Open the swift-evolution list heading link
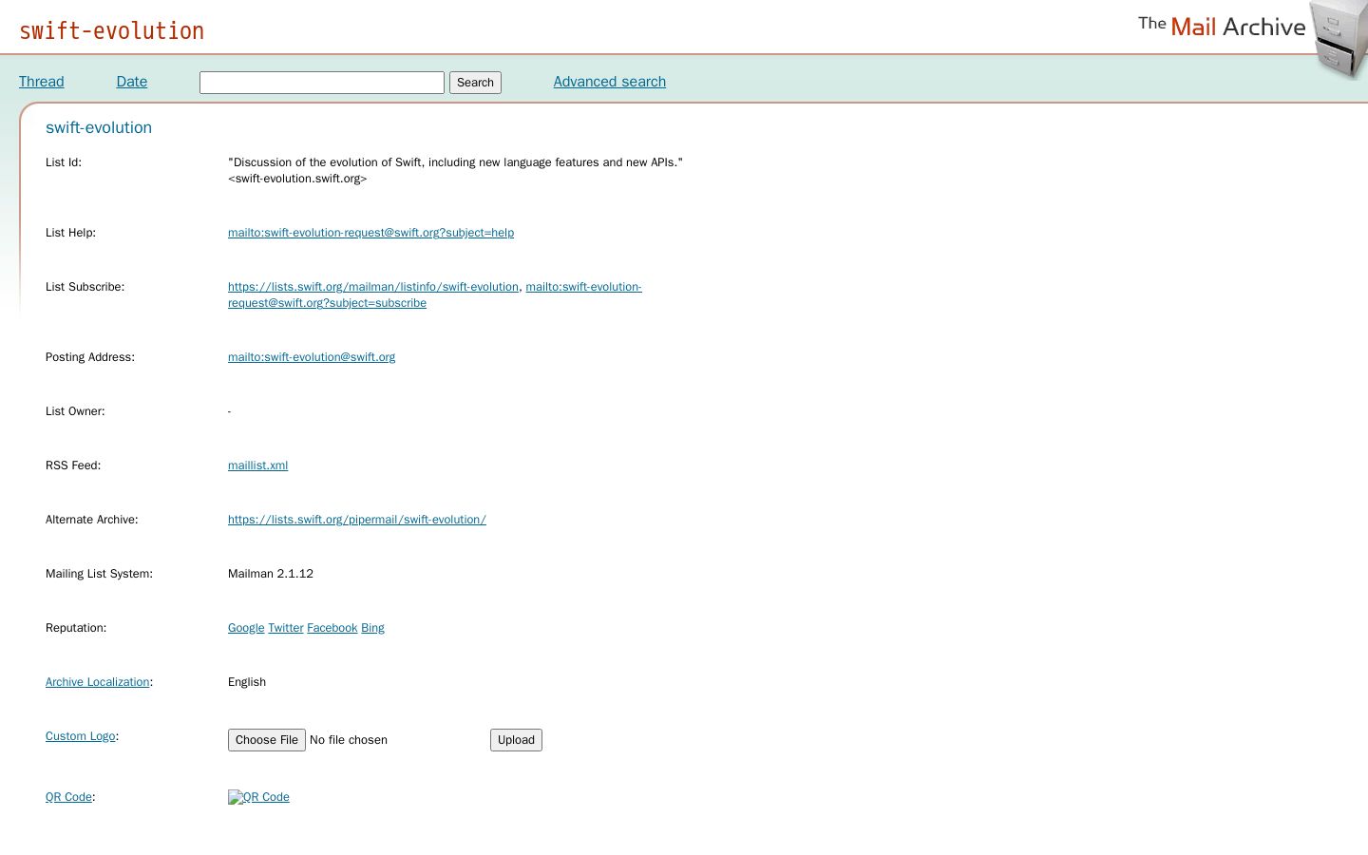This screenshot has height=855, width=1368. [99, 127]
